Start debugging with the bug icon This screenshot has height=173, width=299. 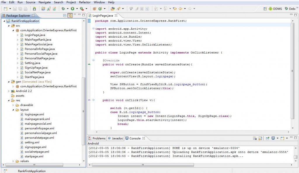coord(63,9)
